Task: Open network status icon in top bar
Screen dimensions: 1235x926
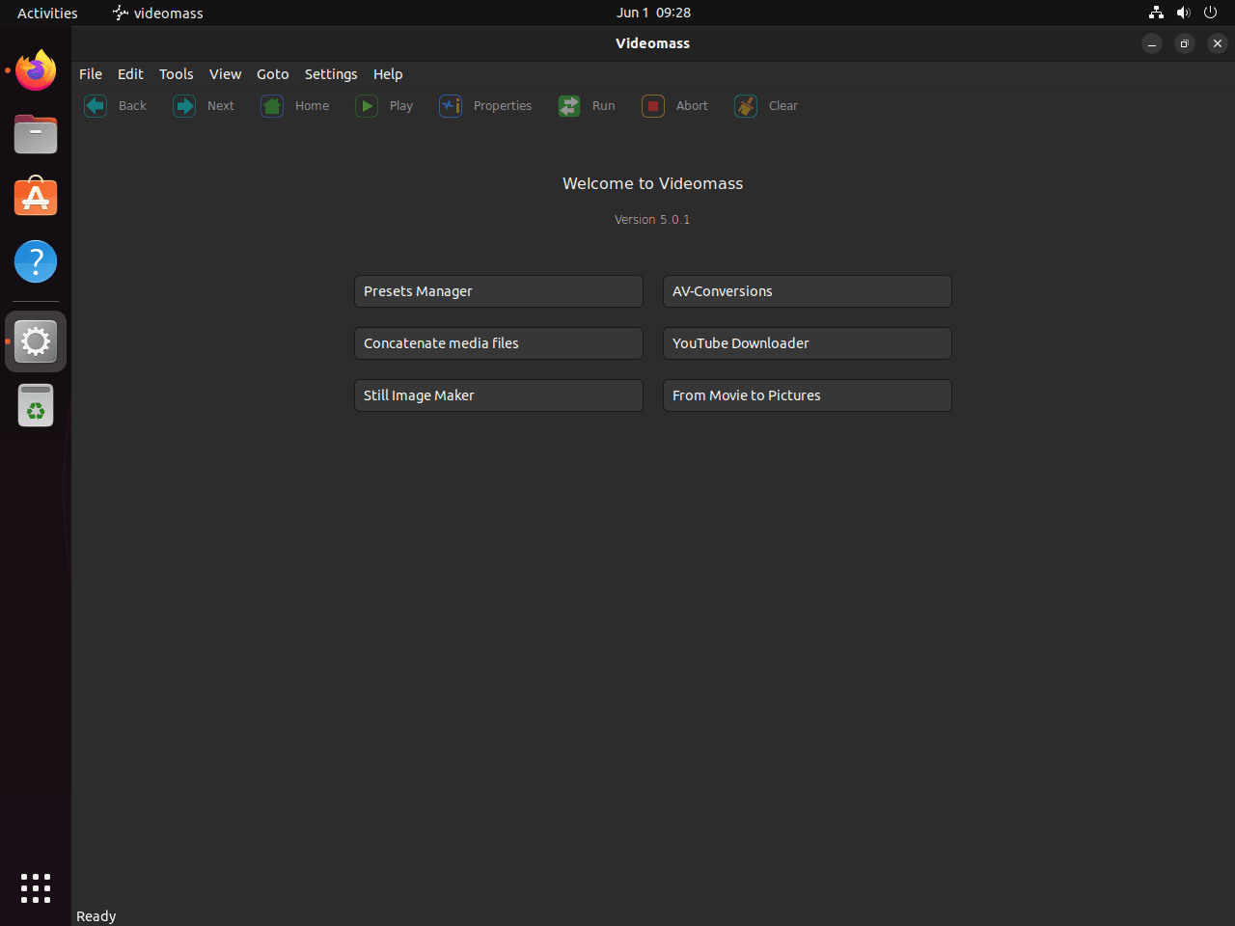Action: click(1156, 13)
